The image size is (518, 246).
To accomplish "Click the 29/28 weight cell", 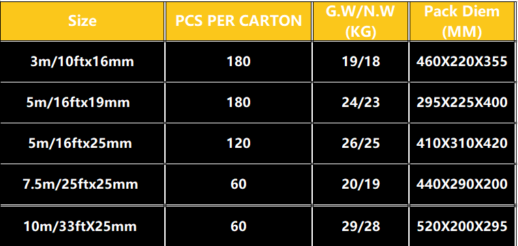I will (x=361, y=226).
